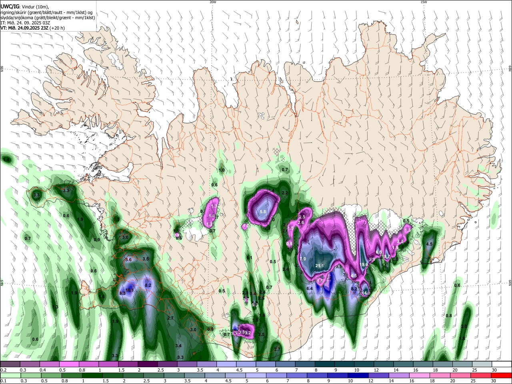This screenshot has width=512, height=384.
Task: Select the 2 dark purple swatch in upper legend
Action: pyautogui.click(x=148, y=364)
